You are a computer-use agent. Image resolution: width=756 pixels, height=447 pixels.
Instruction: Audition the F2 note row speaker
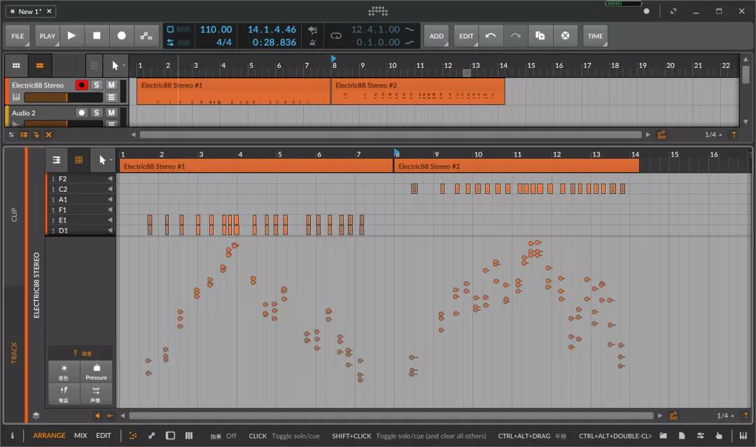[110, 178]
